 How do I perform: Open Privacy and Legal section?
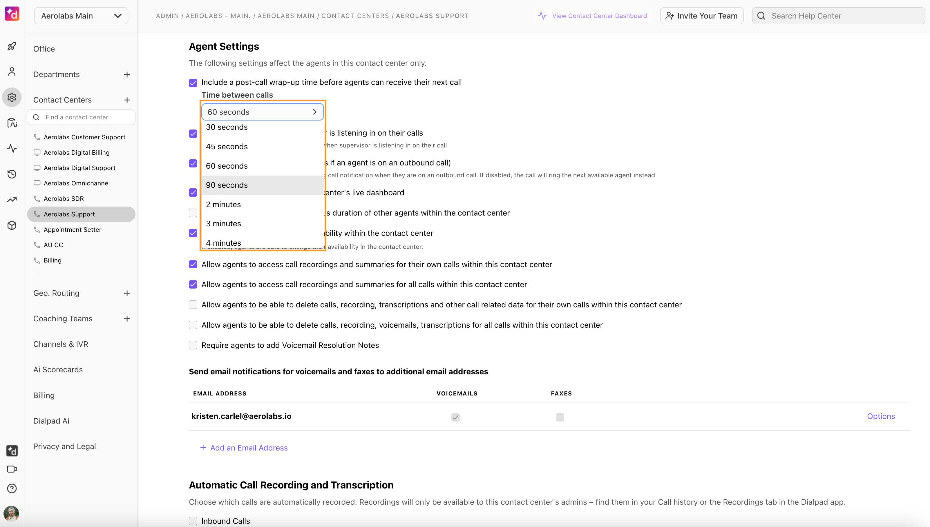64,447
